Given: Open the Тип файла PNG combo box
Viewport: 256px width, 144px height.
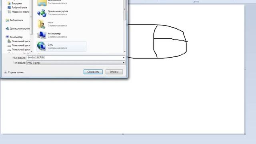Looking at the screenshot, I should pyautogui.click(x=76, y=63).
